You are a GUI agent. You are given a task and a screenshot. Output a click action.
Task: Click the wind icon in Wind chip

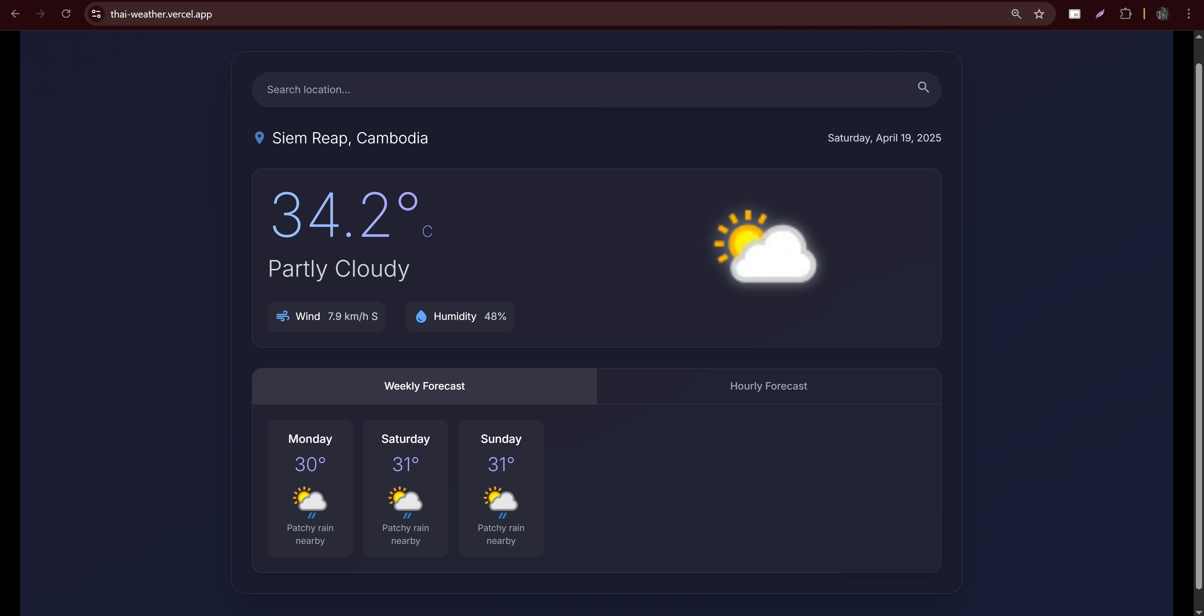coord(282,316)
